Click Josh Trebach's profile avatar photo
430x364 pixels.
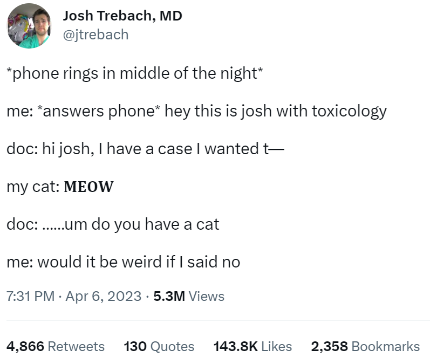click(x=29, y=25)
